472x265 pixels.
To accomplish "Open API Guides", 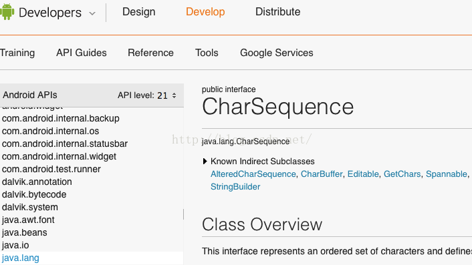I will 82,53.
